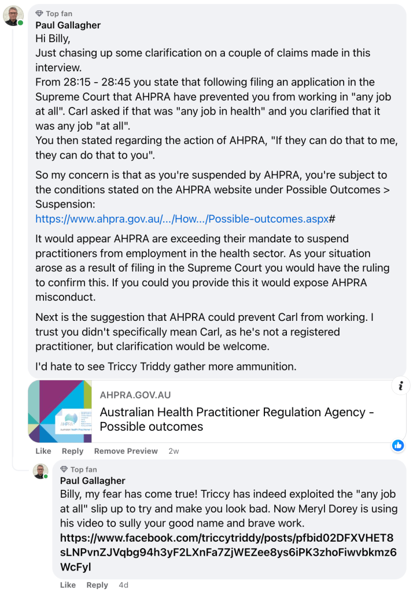The width and height of the screenshot is (413, 592).
Task: Open the AHPRA link preview thumbnail
Action: click(60, 411)
